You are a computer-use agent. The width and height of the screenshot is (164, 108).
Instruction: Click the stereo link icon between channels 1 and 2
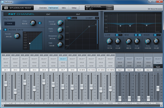11,103
